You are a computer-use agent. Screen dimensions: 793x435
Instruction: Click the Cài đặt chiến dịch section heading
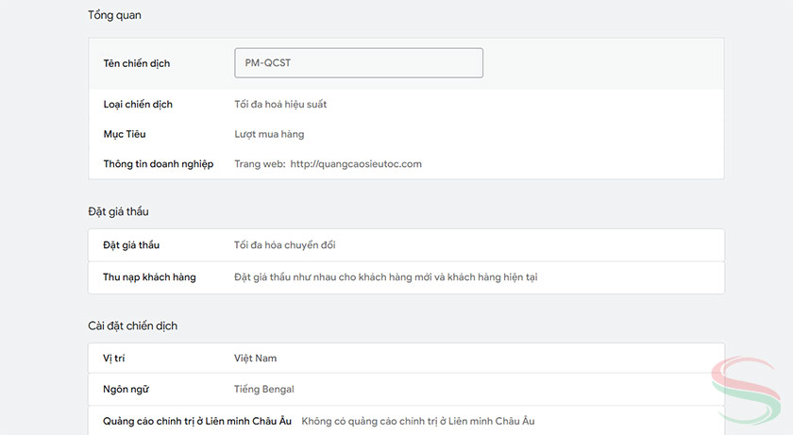pos(132,326)
